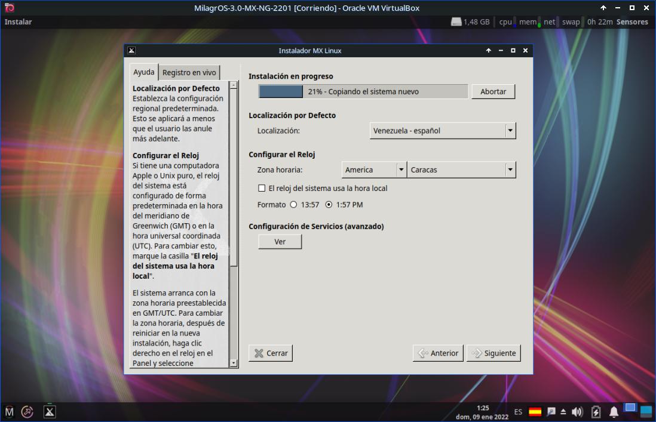656x422 pixels.
Task: Select the 1:57 PM format option
Action: 329,205
